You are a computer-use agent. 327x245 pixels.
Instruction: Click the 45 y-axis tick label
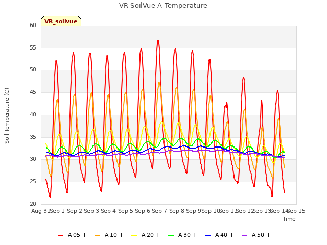[33, 92]
